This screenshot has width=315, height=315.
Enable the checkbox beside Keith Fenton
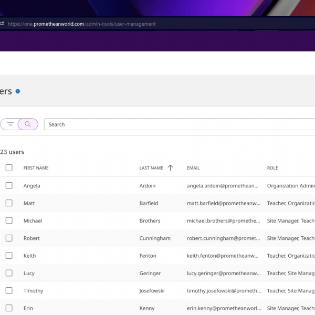coord(9,256)
